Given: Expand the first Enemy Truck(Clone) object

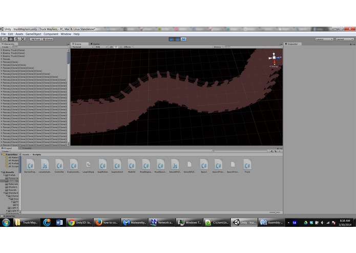Looking at the screenshot, I should click(x=2, y=50).
